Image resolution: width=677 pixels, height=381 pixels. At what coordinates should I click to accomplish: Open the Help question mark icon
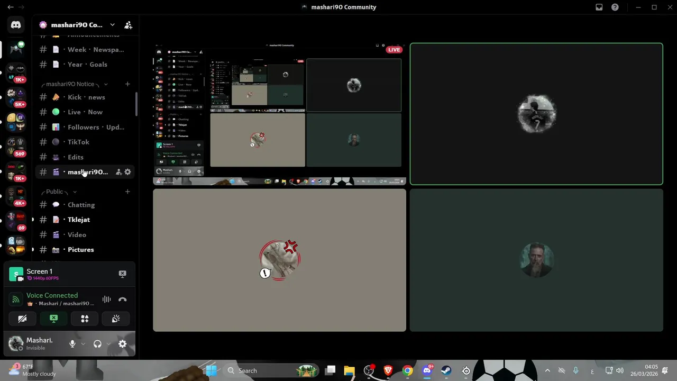[x=615, y=7]
